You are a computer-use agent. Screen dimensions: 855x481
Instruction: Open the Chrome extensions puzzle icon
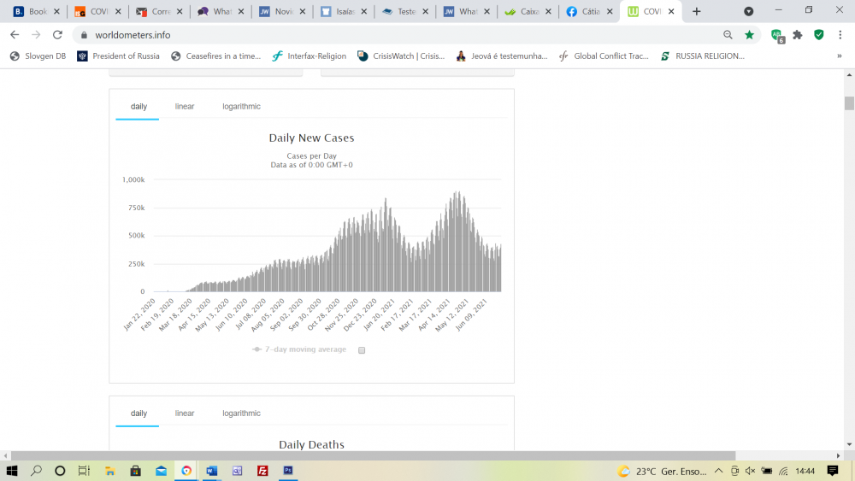pyautogui.click(x=798, y=35)
